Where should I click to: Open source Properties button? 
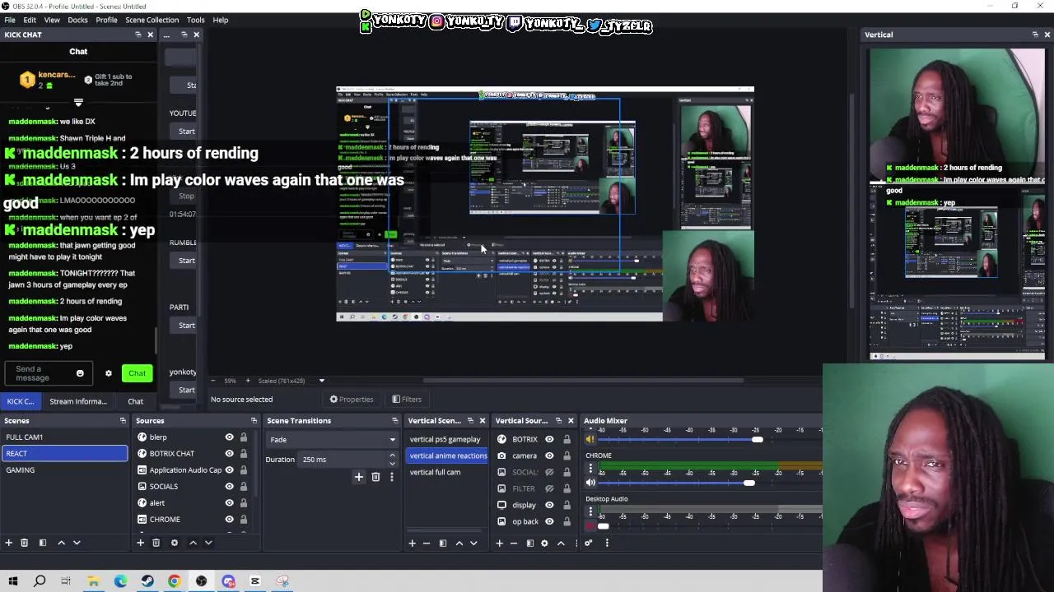point(352,400)
